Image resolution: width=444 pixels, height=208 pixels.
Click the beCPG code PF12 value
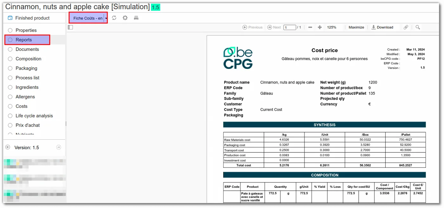click(421, 59)
